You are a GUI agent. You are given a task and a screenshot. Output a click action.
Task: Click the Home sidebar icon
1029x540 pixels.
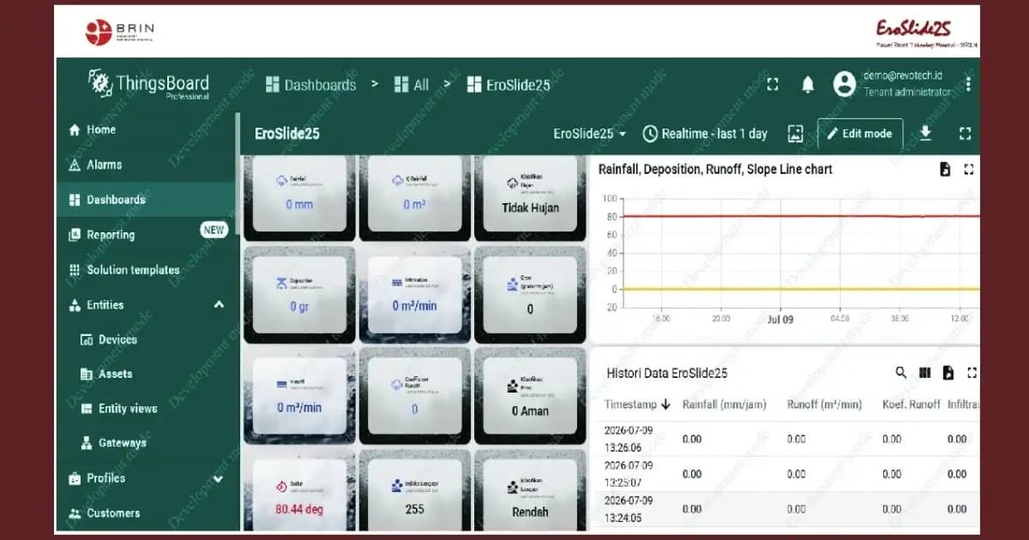(75, 129)
